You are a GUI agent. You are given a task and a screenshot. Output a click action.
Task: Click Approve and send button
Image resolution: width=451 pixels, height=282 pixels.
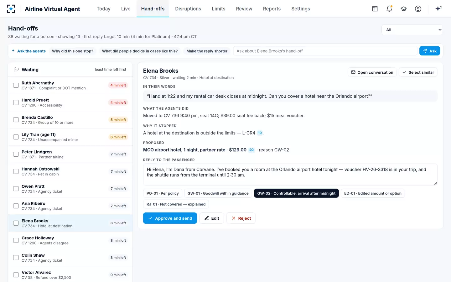(x=170, y=218)
